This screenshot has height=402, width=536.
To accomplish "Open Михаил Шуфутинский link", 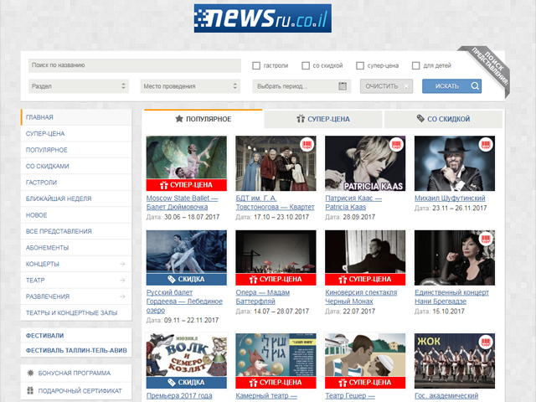I will 450,198.
